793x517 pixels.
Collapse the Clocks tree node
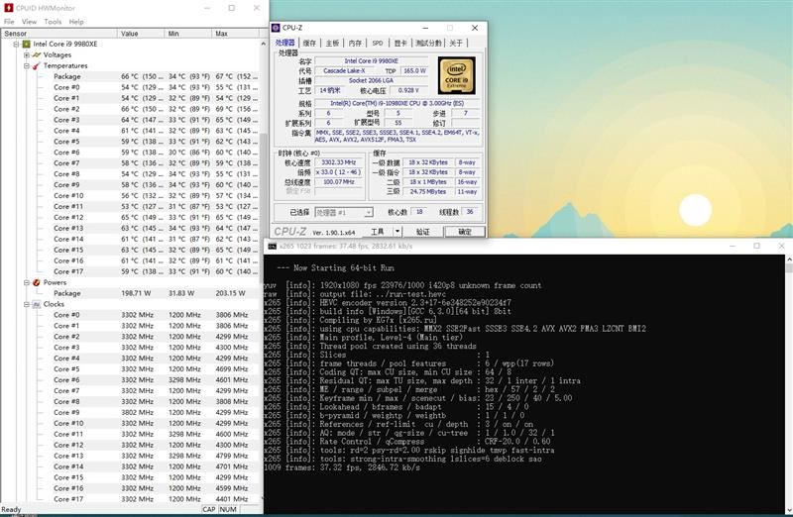[x=27, y=304]
